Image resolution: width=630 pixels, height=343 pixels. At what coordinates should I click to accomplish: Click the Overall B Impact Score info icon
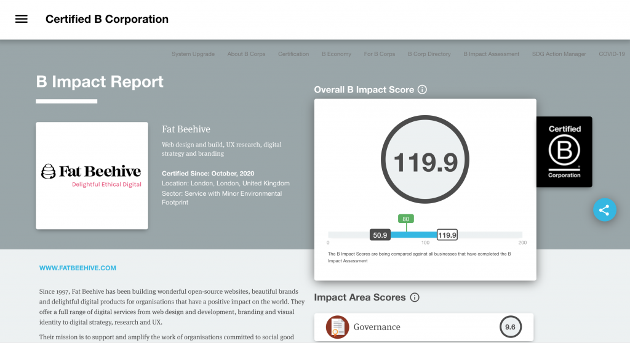422,90
